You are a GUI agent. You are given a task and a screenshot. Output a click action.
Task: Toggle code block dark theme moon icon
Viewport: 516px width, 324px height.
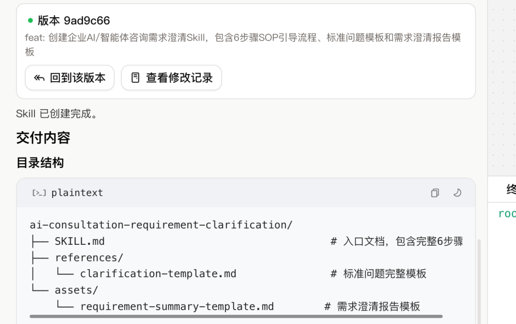coord(457,193)
